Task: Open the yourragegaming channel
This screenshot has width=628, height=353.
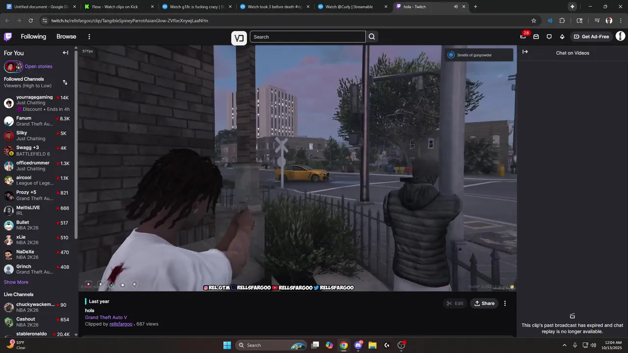Action: pos(37,103)
